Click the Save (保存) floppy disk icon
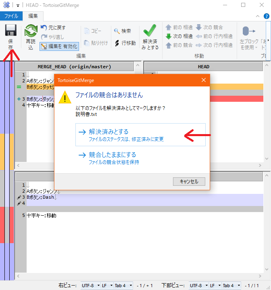271x290 pixels. 11,30
